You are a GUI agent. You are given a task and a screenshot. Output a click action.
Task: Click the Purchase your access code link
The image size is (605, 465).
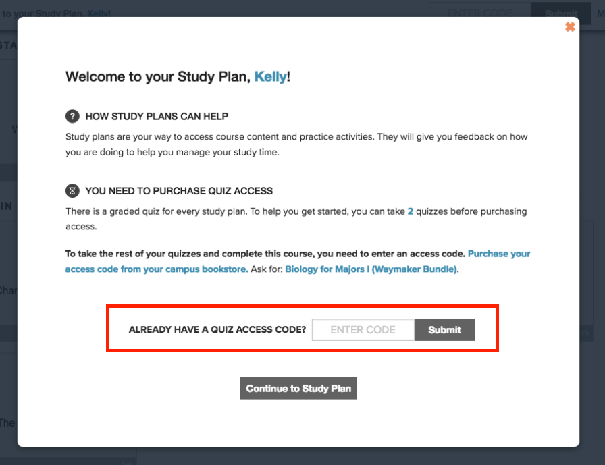point(500,254)
